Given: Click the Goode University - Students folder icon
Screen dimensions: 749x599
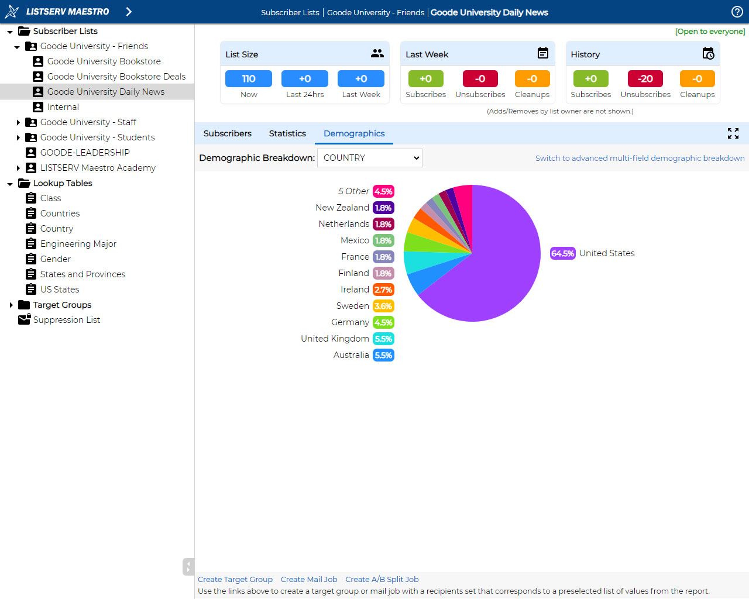Looking at the screenshot, I should pyautogui.click(x=31, y=137).
